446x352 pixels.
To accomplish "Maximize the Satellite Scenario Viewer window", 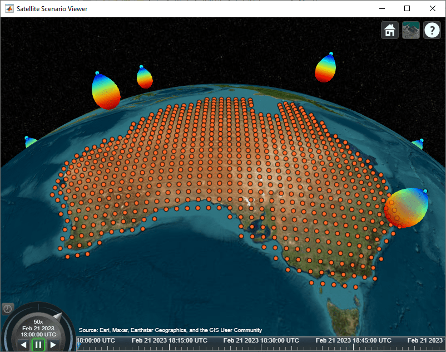I will [x=407, y=8].
